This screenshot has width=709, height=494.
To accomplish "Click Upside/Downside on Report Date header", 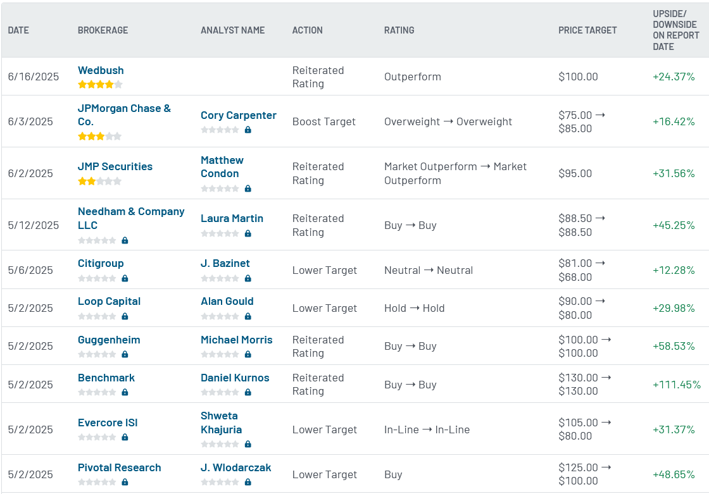I will pos(675,30).
